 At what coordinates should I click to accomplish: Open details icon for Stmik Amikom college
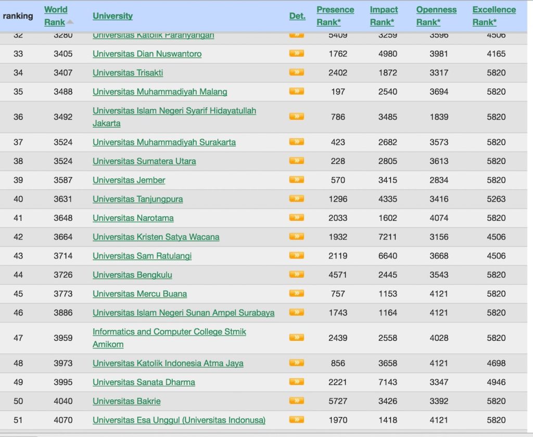[296, 338]
